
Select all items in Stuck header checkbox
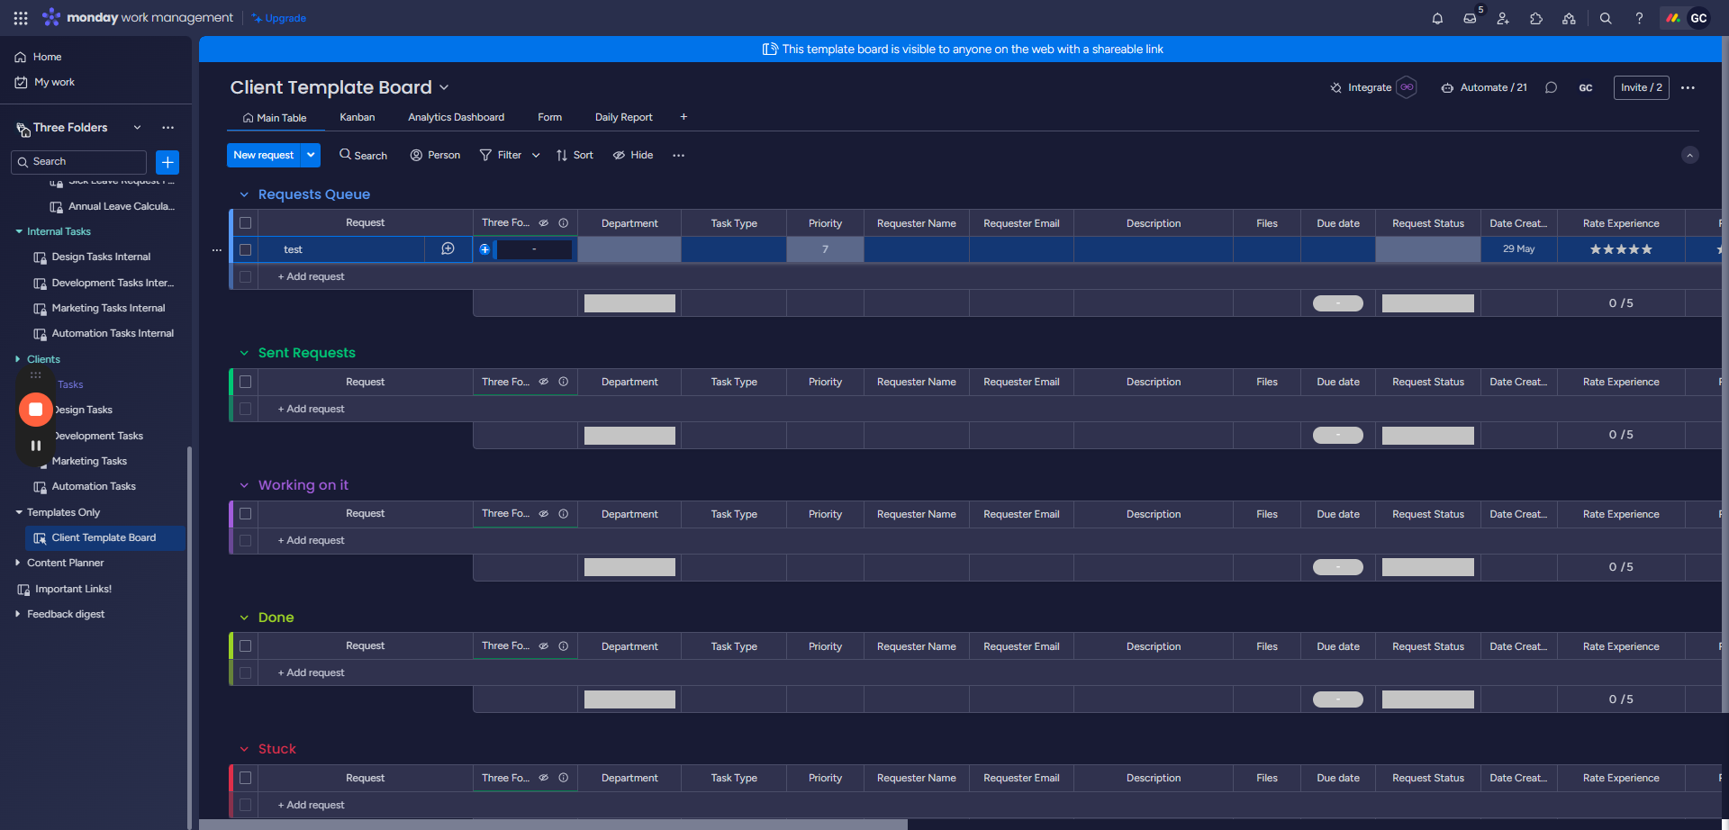coord(245,778)
